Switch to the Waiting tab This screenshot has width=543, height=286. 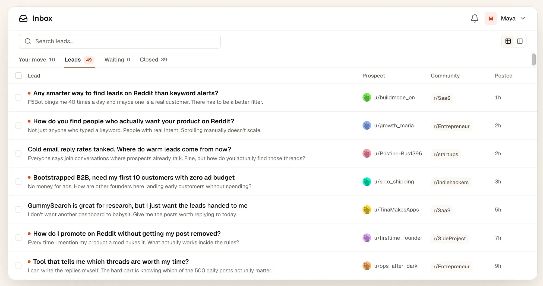(x=117, y=59)
